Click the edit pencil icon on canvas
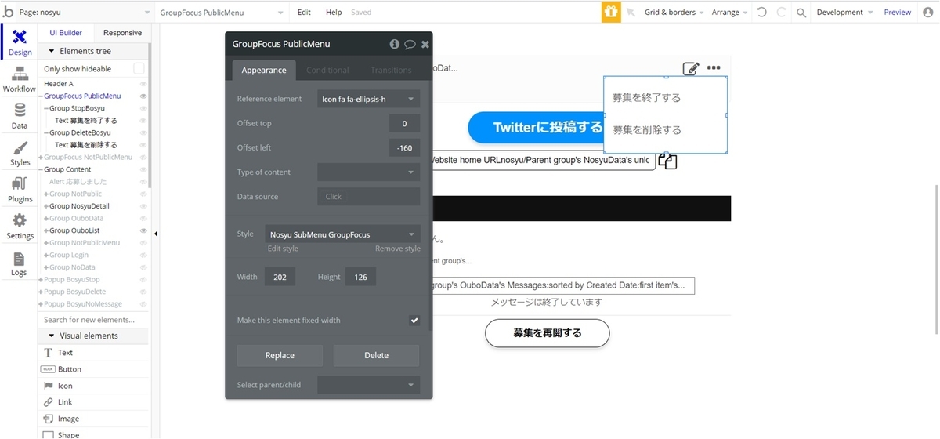Image resolution: width=940 pixels, height=439 pixels. pyautogui.click(x=690, y=68)
